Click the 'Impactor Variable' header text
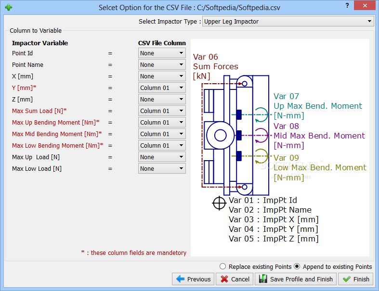 pos(40,43)
